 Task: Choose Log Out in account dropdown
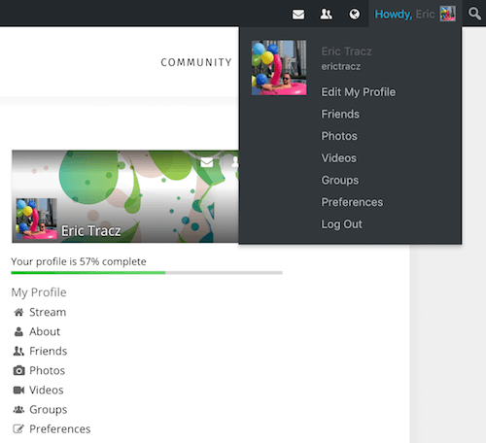click(341, 224)
